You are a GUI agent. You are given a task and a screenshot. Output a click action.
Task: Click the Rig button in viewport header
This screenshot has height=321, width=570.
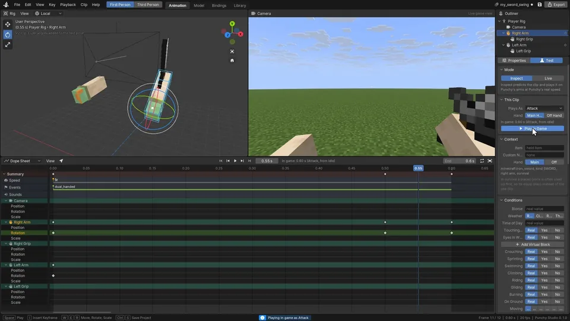coord(10,14)
